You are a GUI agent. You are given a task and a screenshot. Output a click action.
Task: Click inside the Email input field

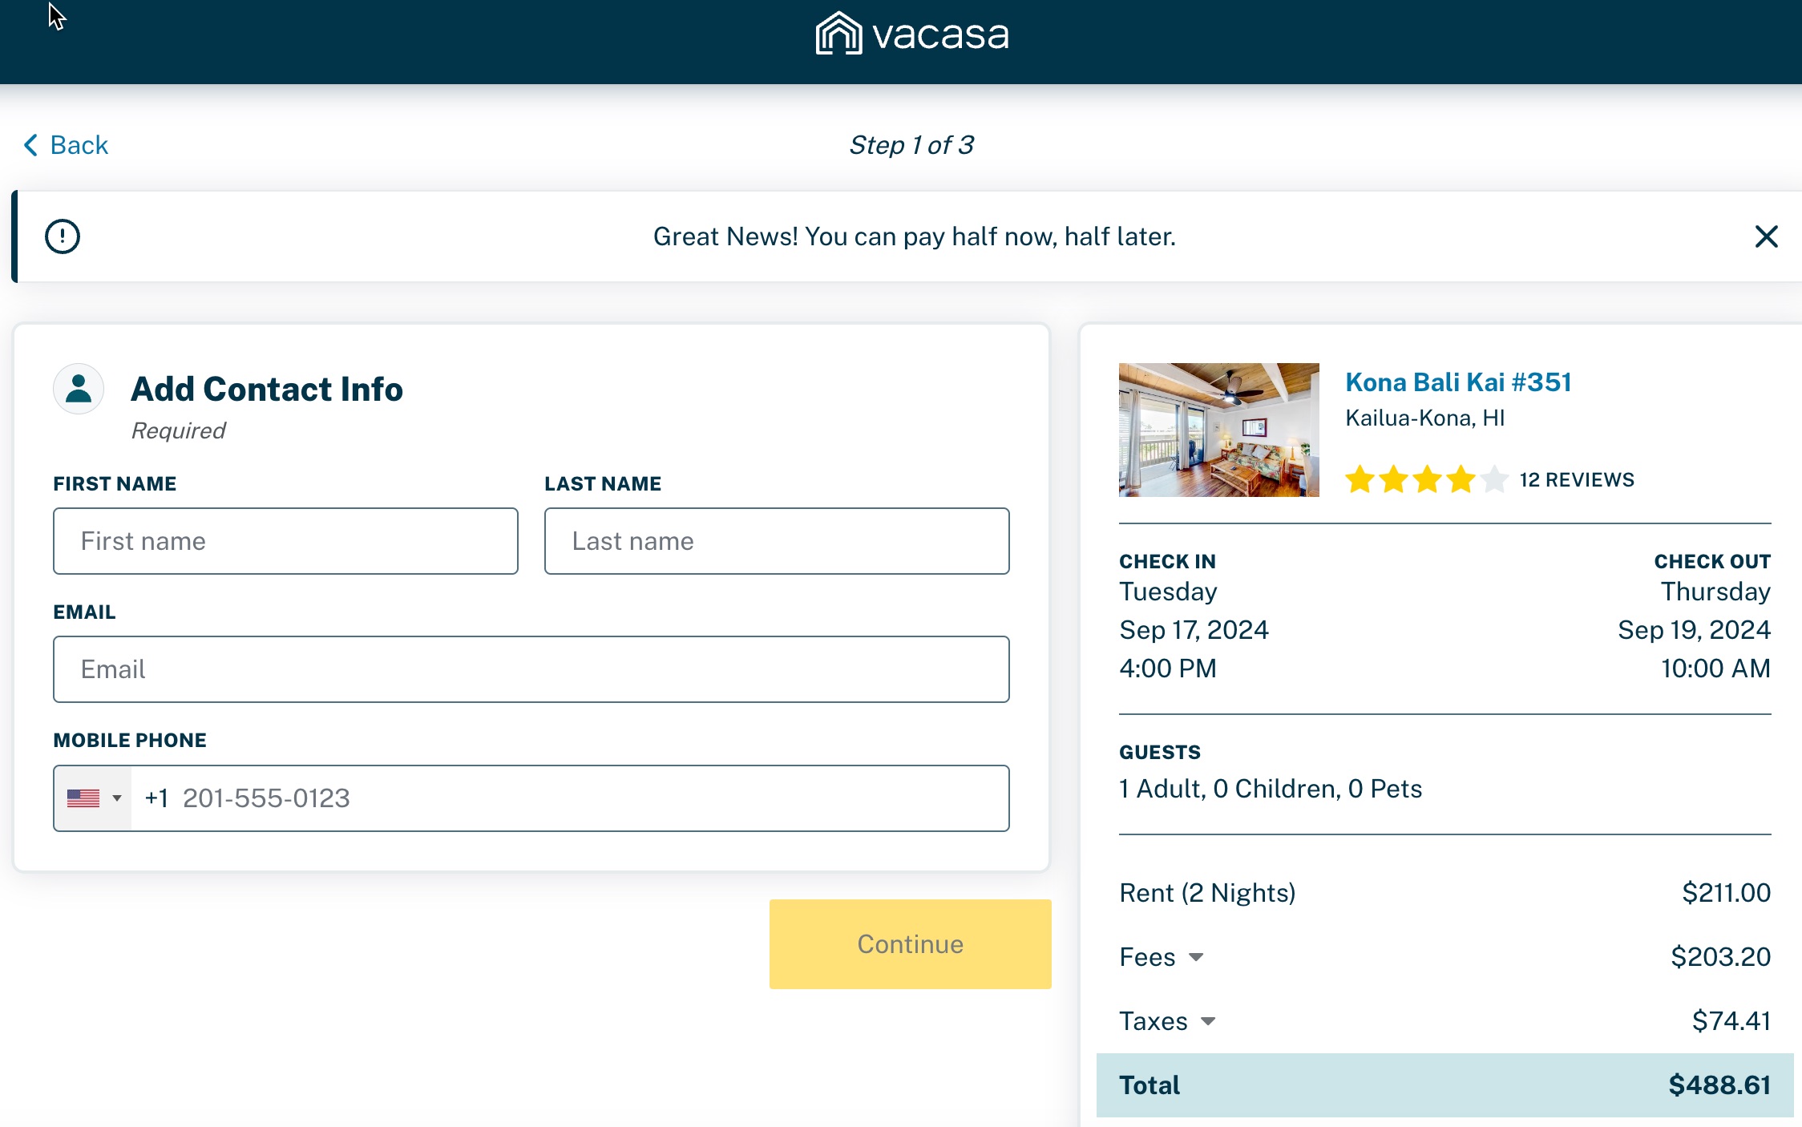pos(531,669)
